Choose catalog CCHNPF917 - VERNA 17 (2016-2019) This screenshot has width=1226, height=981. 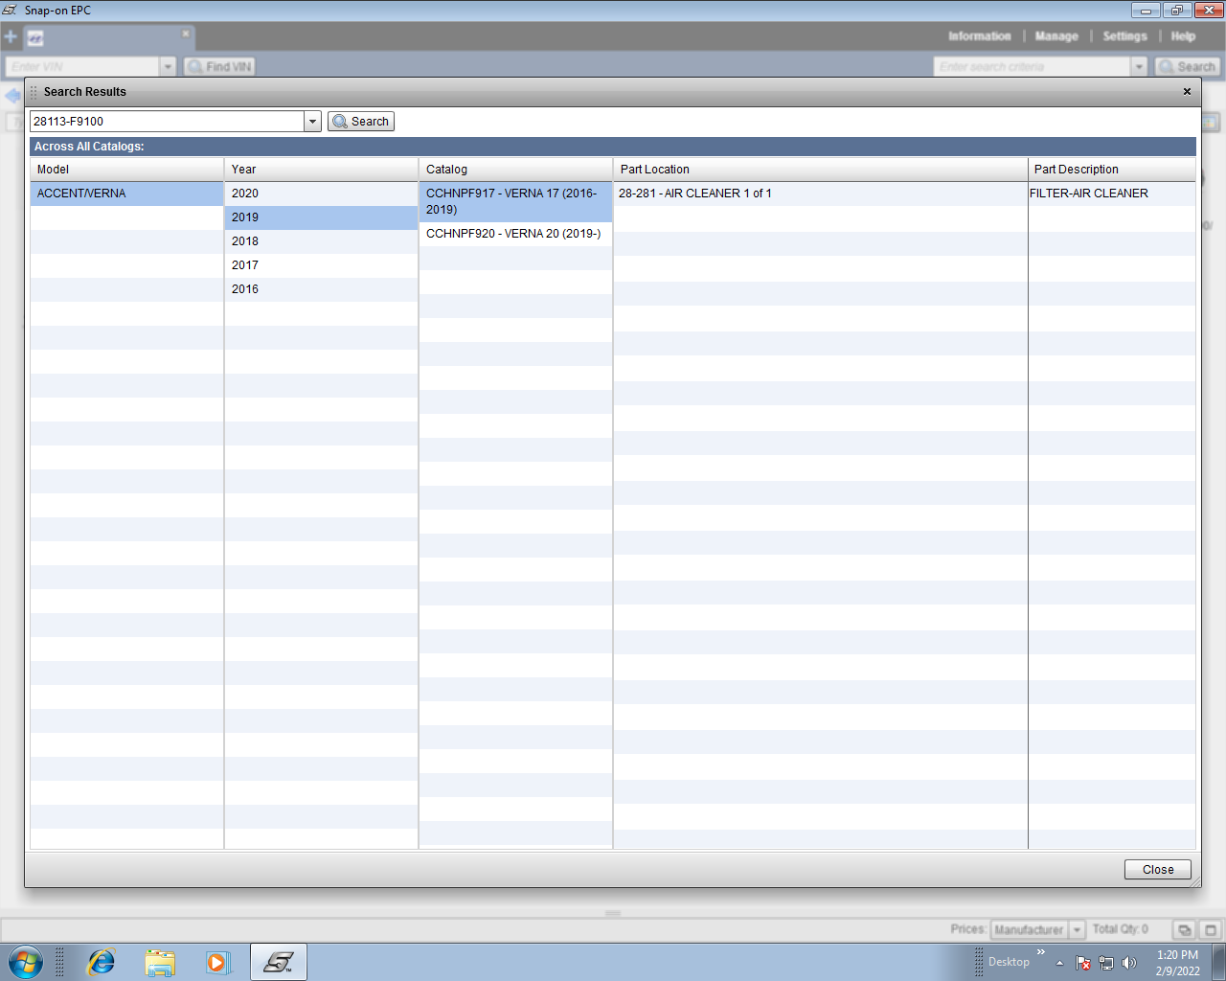(515, 201)
